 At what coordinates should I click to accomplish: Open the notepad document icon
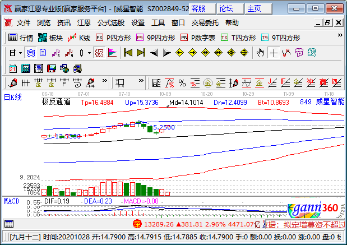39,68
